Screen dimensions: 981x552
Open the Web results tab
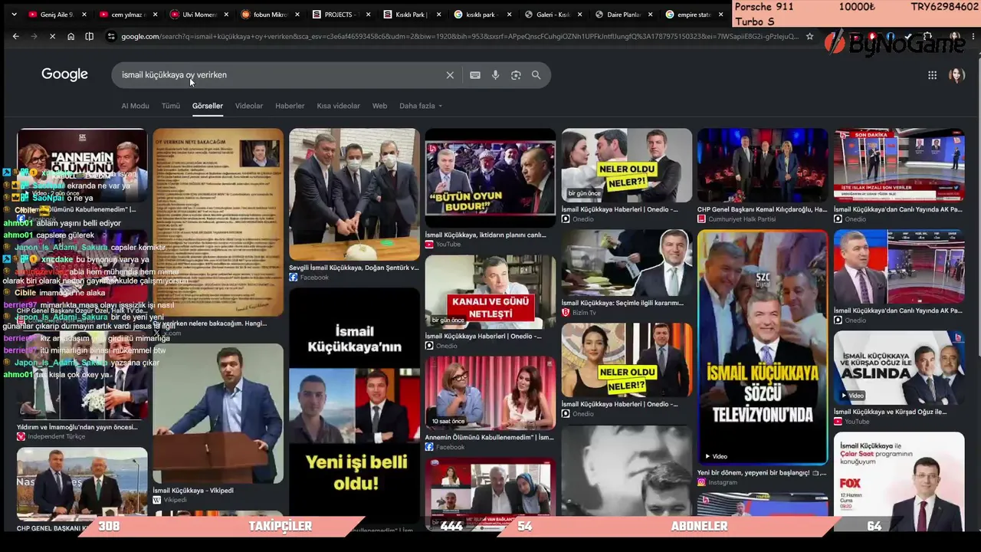379,106
